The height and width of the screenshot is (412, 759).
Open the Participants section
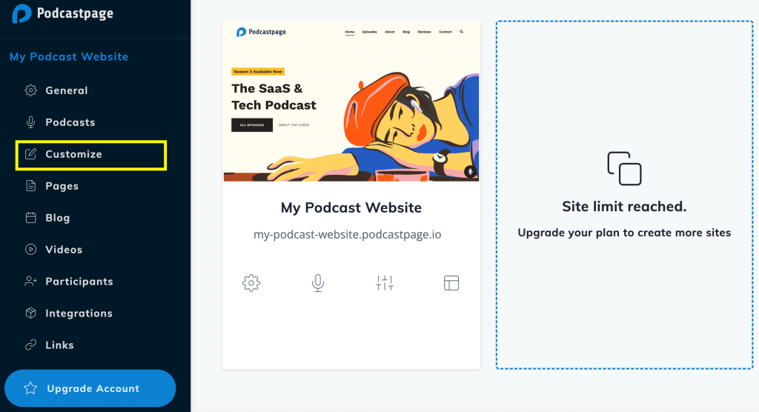[x=79, y=282]
